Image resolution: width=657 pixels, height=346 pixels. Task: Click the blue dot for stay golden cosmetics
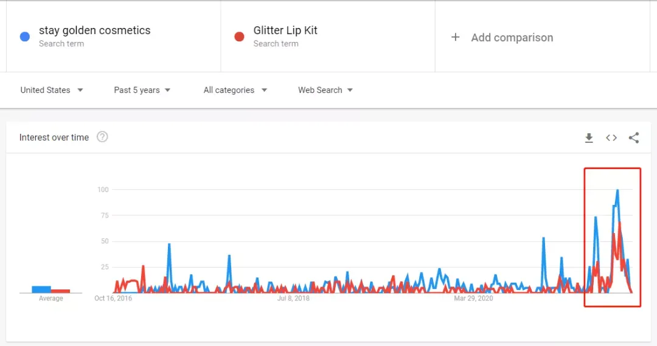click(25, 37)
